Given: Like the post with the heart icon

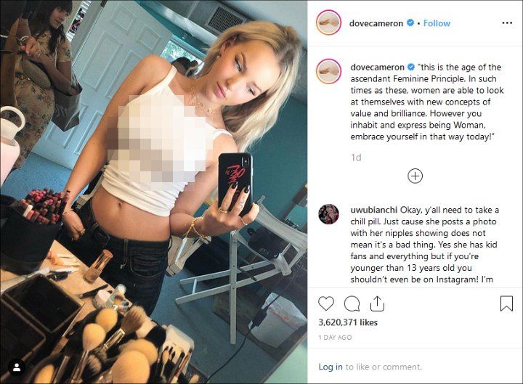Looking at the screenshot, I should pyautogui.click(x=326, y=303).
